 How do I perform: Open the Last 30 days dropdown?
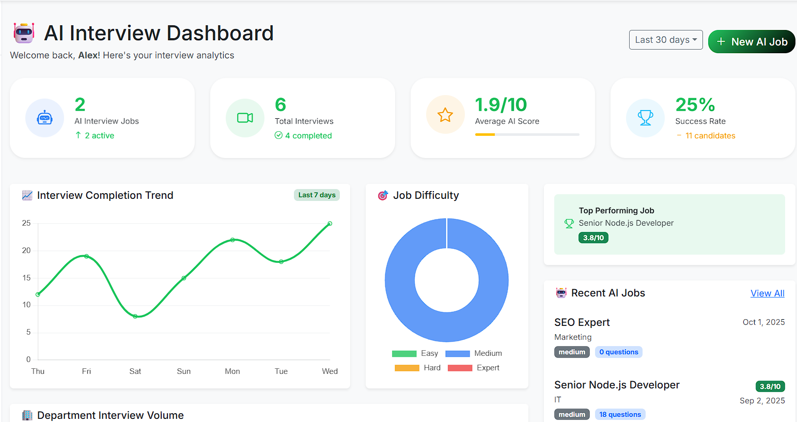[665, 40]
